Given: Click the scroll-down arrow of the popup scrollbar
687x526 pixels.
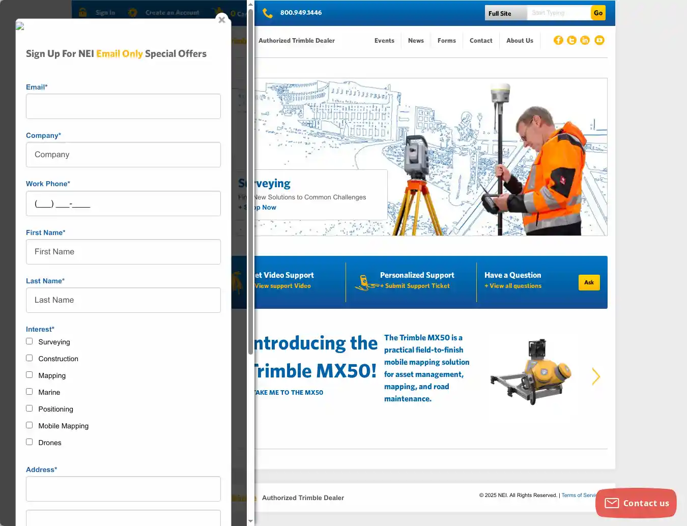Looking at the screenshot, I should (250, 521).
